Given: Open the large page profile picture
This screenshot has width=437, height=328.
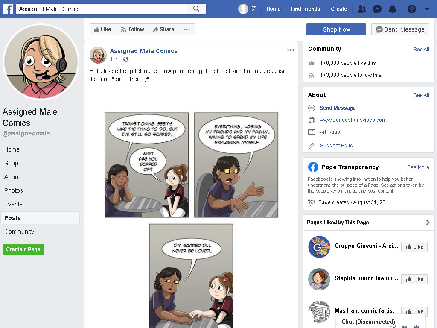Looking at the screenshot, I should (41, 61).
